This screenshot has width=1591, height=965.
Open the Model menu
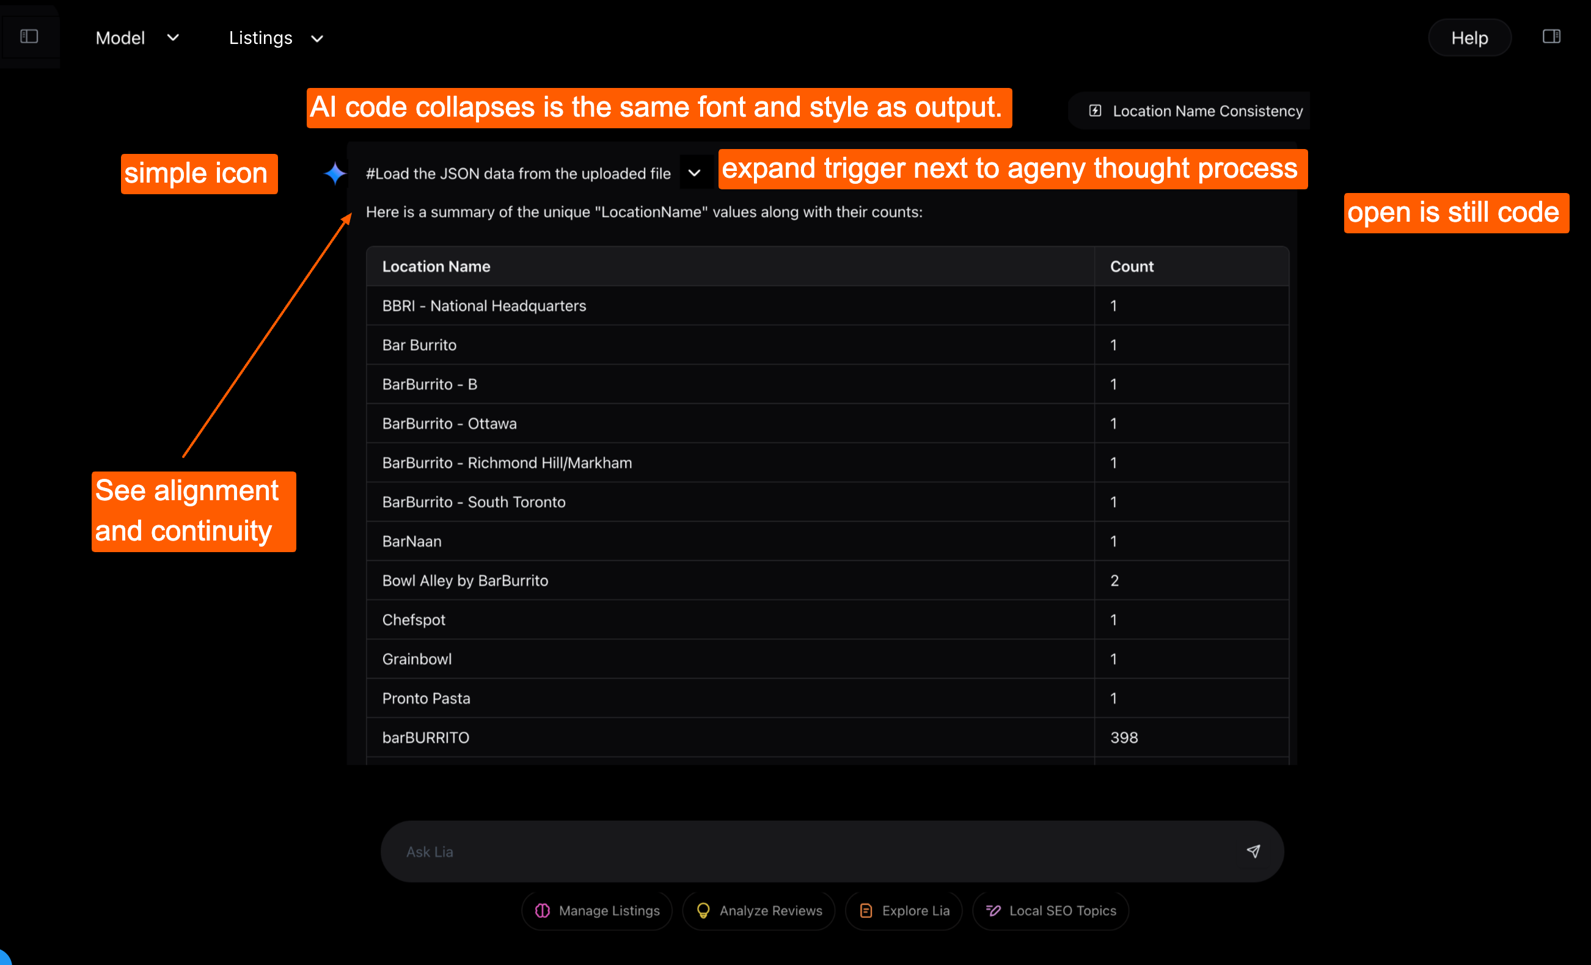[x=121, y=38]
